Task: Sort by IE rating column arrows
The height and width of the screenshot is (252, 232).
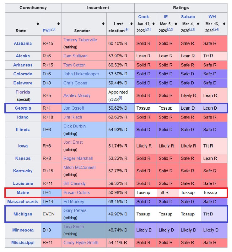Action: tap(175, 24)
